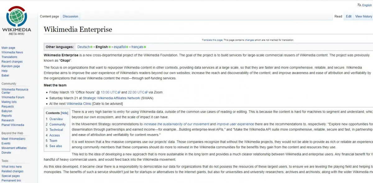This screenshot has width=373, height=183.
Task: Open Help in sidebar
Action: point(4,71)
